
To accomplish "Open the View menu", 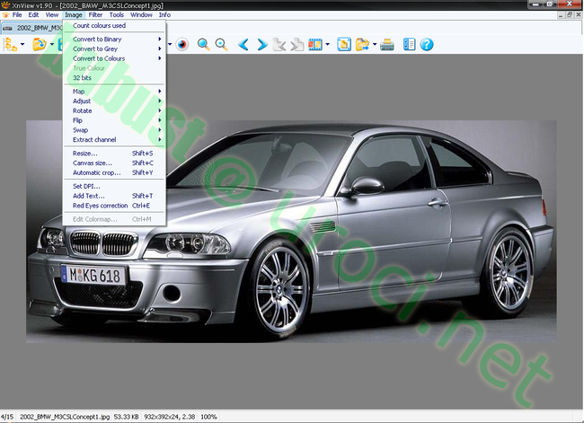I will coord(52,15).
